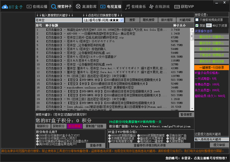
Task: Click 查看详情 in the points panel
Action: (x=96, y=145)
